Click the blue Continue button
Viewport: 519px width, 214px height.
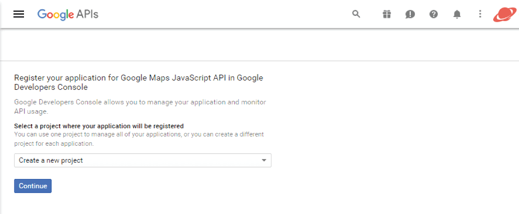pyautogui.click(x=33, y=186)
